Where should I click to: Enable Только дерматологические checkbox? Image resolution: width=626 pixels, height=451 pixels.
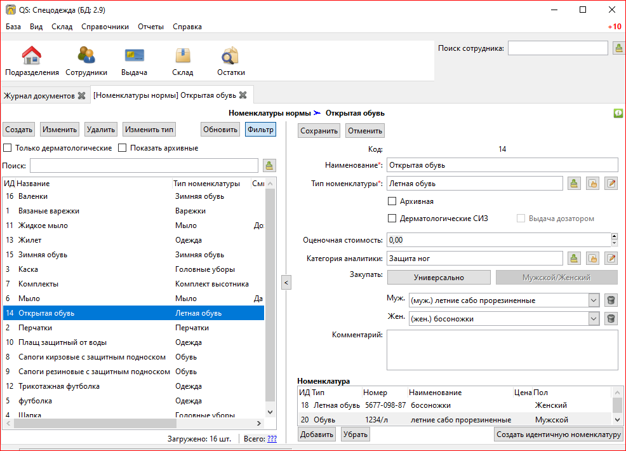coord(8,148)
